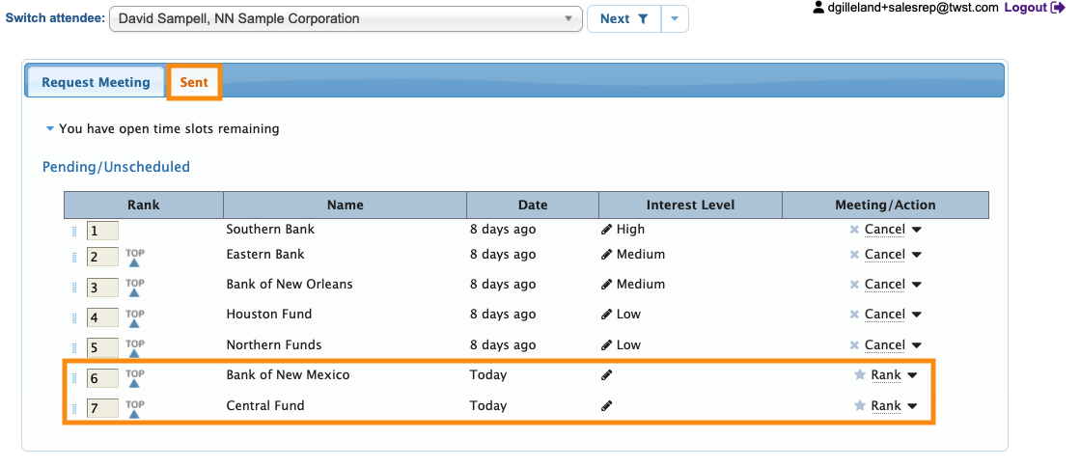Grab the drag handle for Southern Bank row

pos(74,231)
